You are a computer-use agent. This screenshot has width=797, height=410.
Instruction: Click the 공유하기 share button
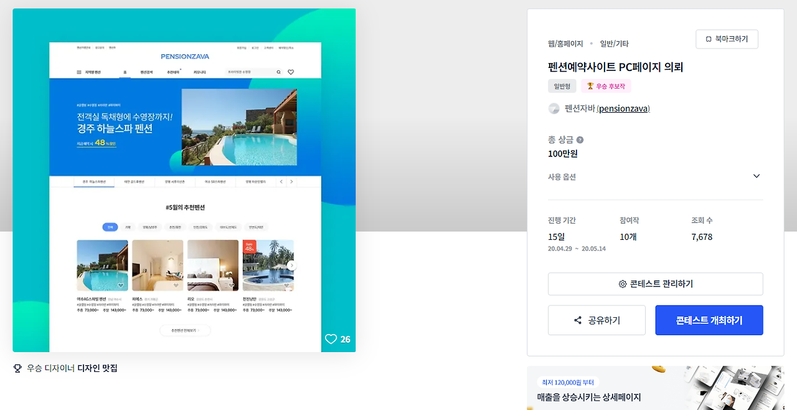pyautogui.click(x=597, y=320)
